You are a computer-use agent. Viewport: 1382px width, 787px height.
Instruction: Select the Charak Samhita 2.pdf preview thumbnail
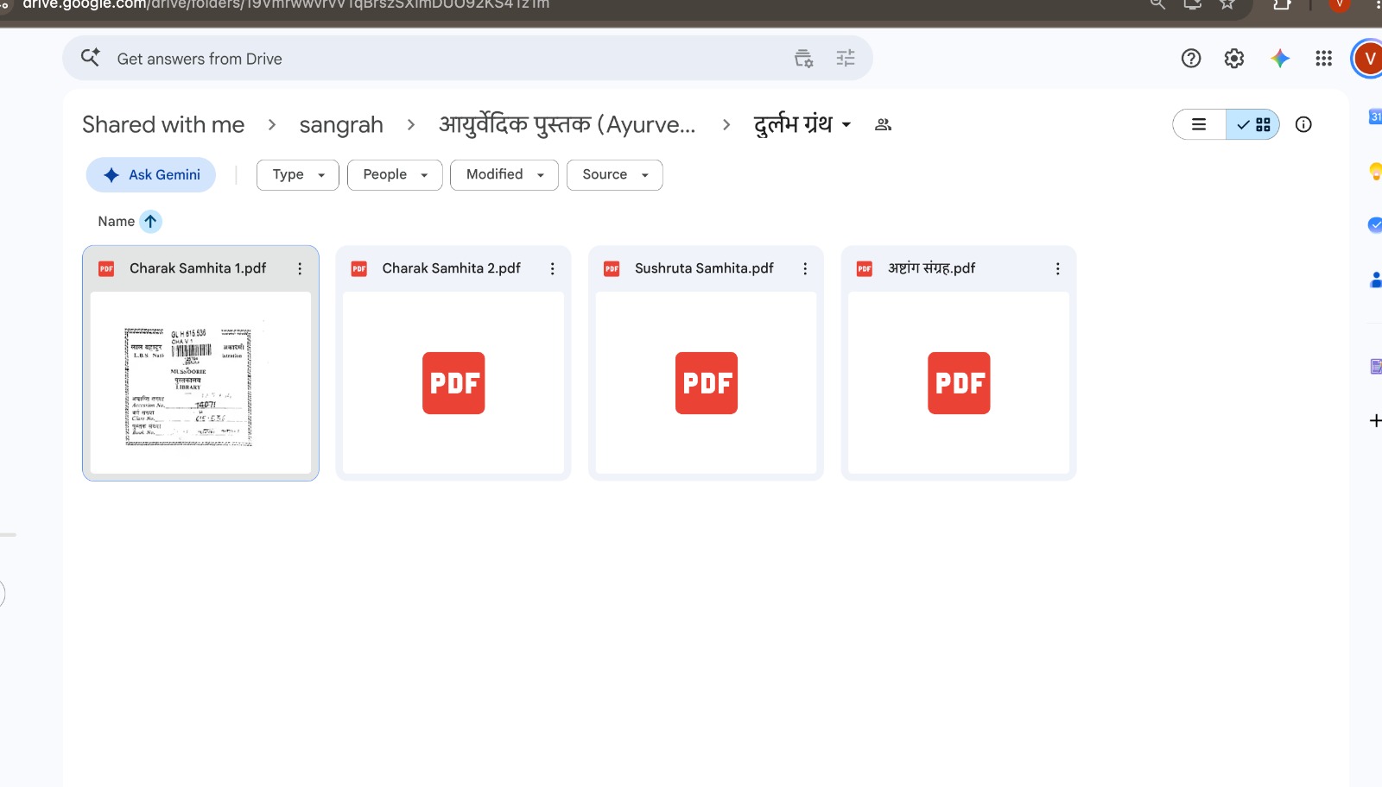coord(453,382)
